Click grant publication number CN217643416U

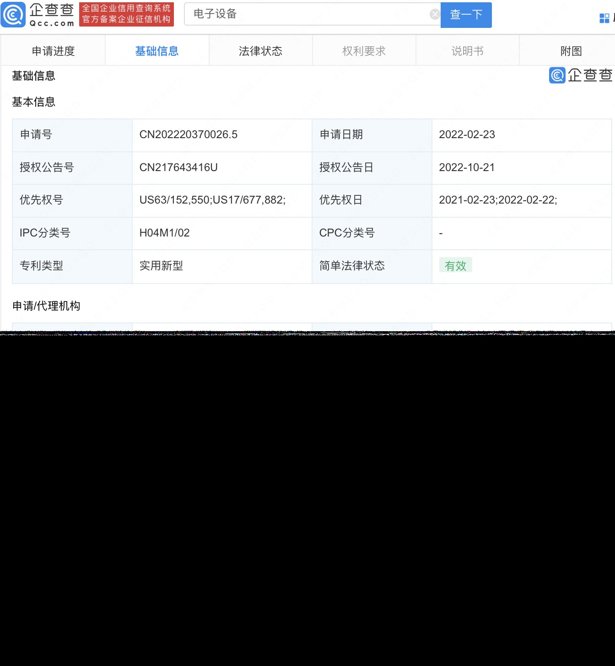click(178, 167)
